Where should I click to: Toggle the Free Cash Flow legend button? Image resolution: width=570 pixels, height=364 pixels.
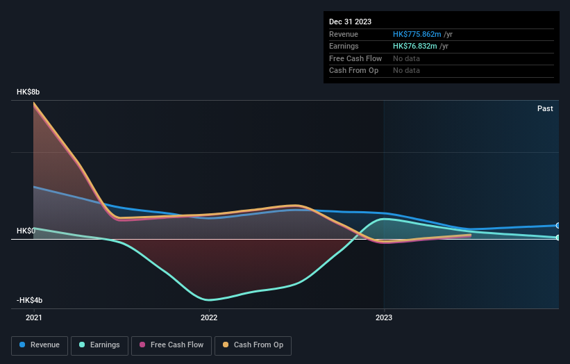click(x=171, y=345)
